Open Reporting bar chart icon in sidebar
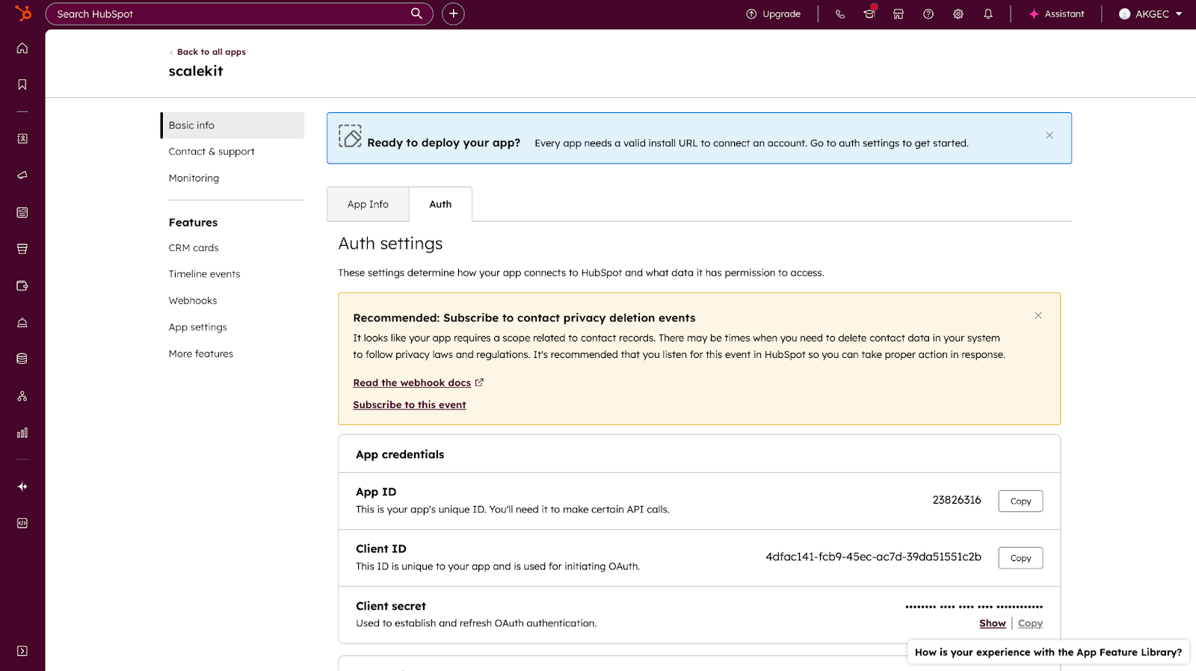1196x671 pixels. pyautogui.click(x=22, y=433)
